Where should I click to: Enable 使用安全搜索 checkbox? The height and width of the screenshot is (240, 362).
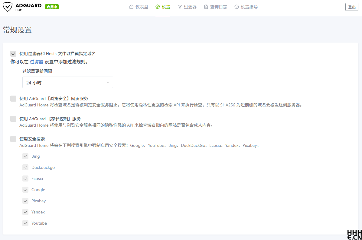13,139
